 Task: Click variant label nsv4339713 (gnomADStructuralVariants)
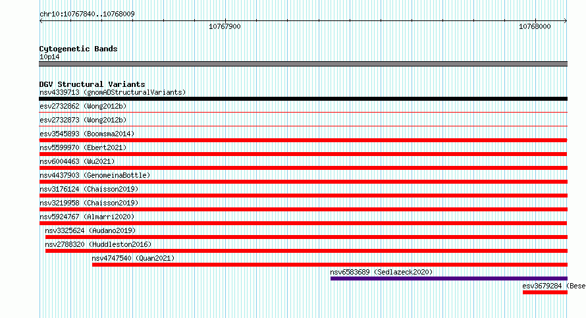tap(113, 92)
